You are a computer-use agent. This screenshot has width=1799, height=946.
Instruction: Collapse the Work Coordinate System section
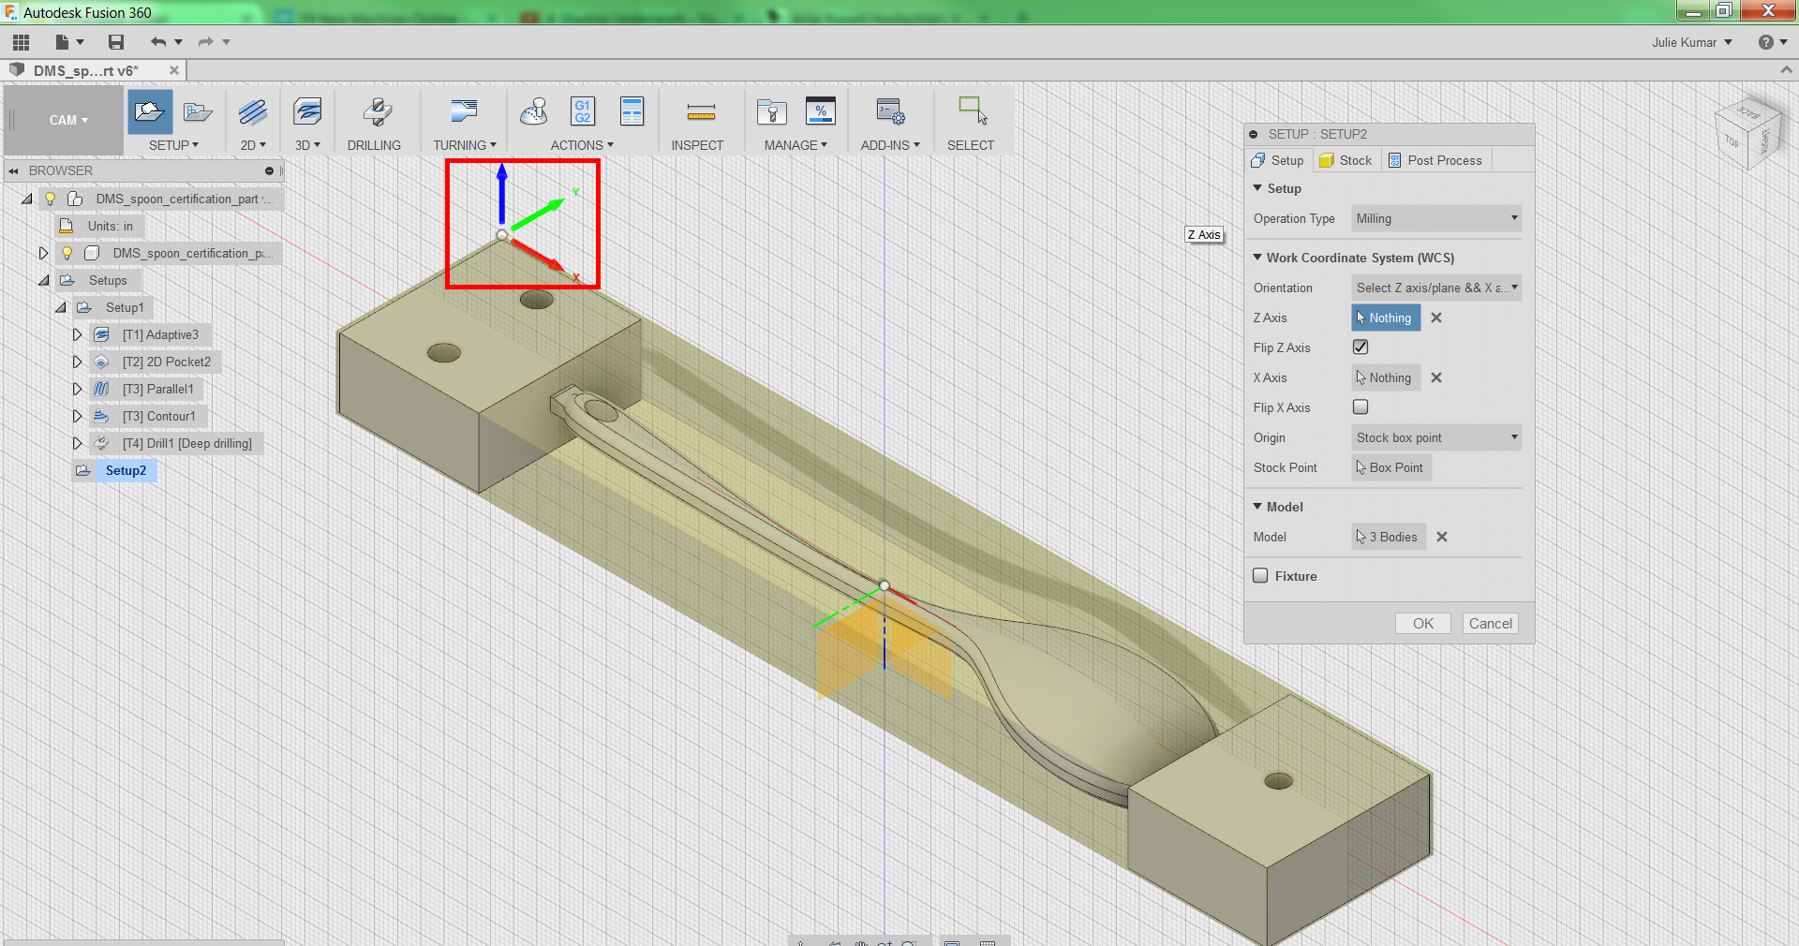1257,258
